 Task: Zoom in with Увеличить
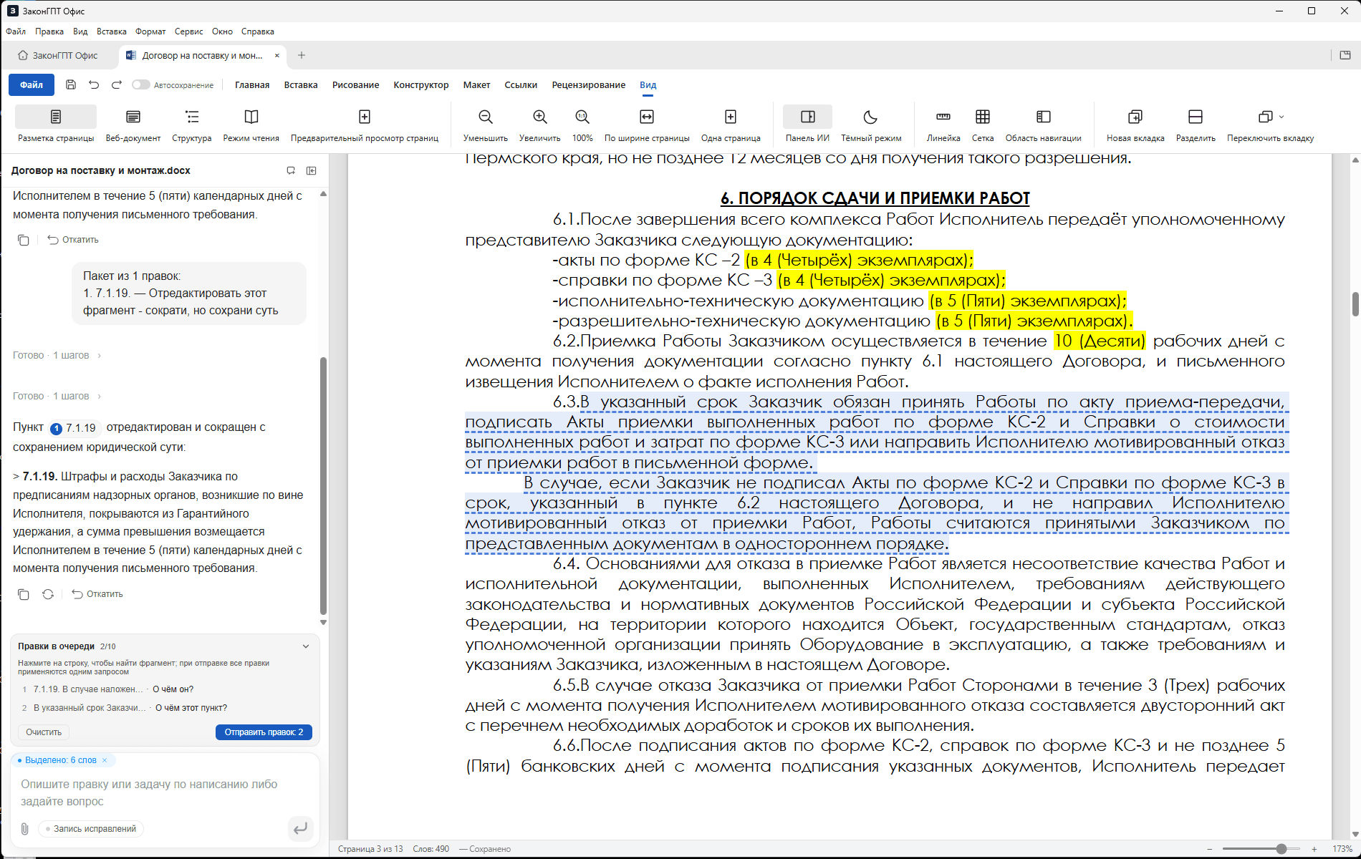(x=540, y=125)
